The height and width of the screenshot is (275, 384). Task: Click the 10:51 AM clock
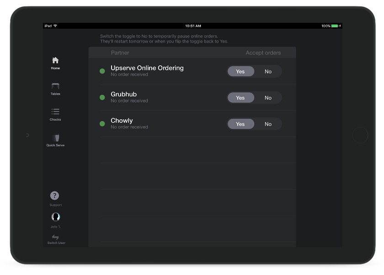(193, 26)
